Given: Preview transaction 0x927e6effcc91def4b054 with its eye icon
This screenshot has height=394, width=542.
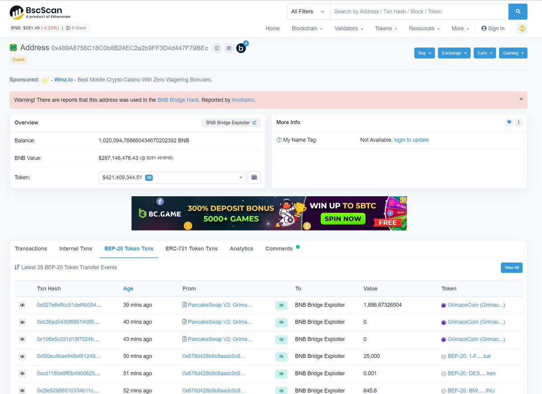Looking at the screenshot, I should (22, 305).
